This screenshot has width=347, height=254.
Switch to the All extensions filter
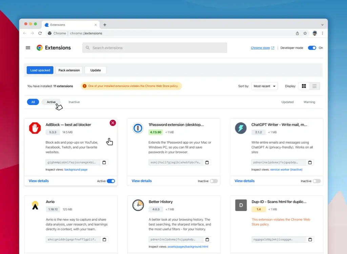point(33,102)
